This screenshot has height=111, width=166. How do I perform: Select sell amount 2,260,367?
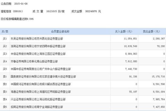coord(159,39)
